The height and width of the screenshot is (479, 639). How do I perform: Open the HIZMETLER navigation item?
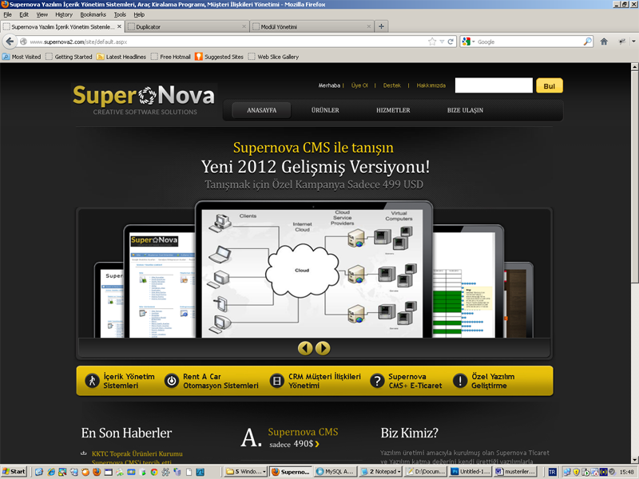click(393, 110)
